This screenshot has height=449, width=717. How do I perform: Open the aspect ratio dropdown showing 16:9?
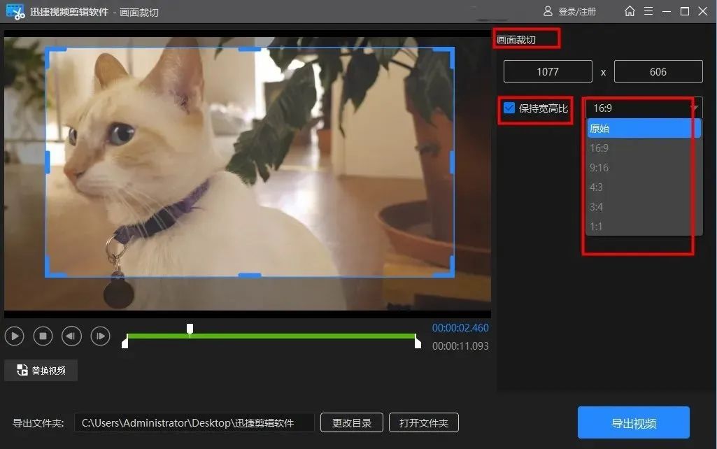[642, 108]
